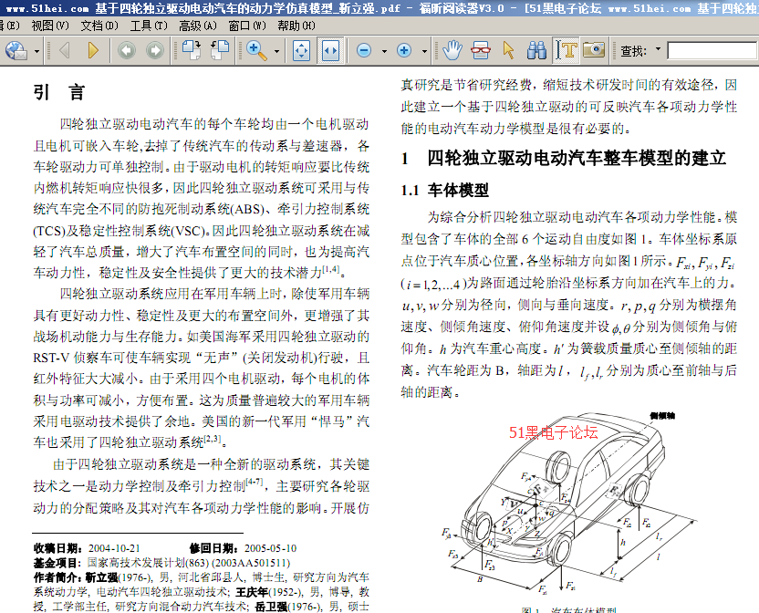Click the zoom in plus button

click(x=404, y=50)
